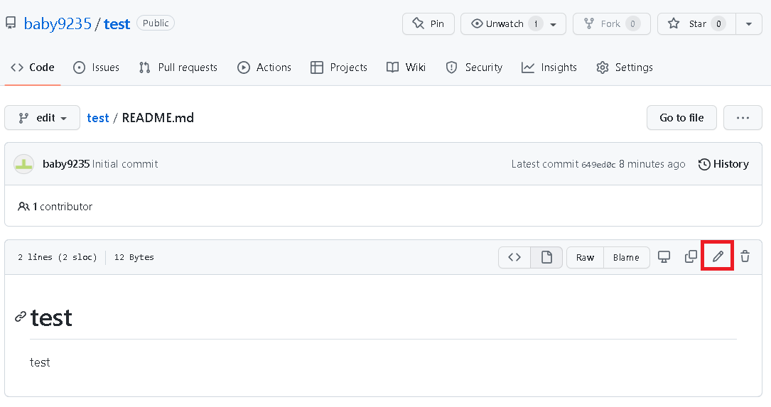
Task: Display the source blob code view
Action: coord(514,257)
